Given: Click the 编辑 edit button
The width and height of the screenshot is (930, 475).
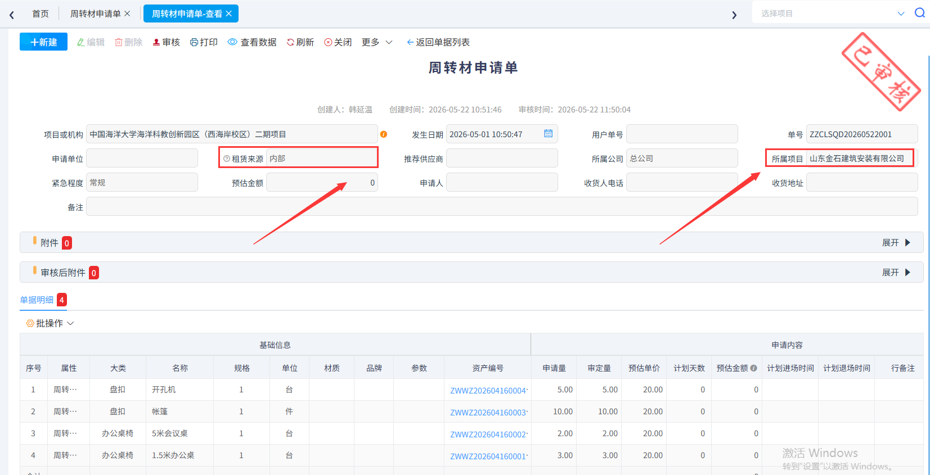Looking at the screenshot, I should coord(91,42).
